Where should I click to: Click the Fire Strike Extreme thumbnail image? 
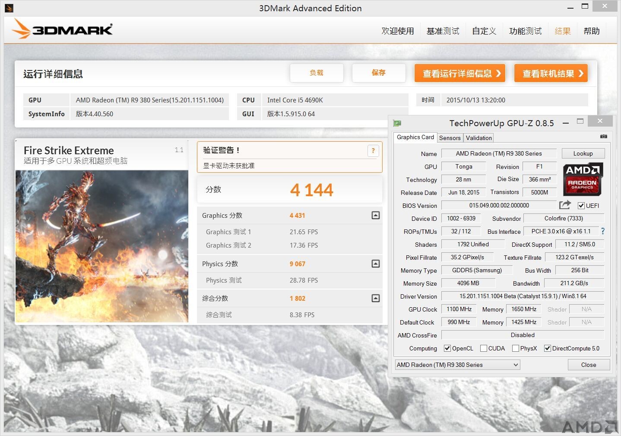point(102,246)
